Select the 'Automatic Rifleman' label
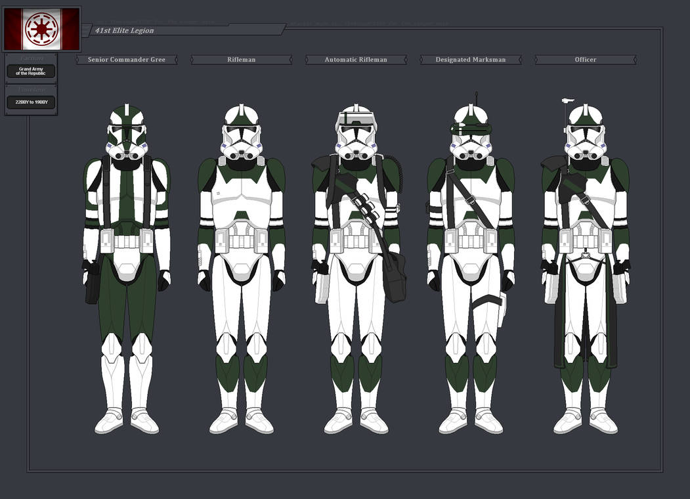The height and width of the screenshot is (499, 690). click(x=356, y=59)
